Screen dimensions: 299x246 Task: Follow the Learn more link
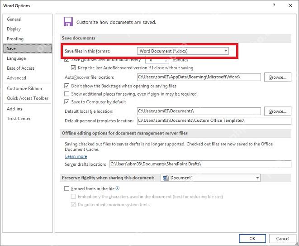(x=76, y=156)
